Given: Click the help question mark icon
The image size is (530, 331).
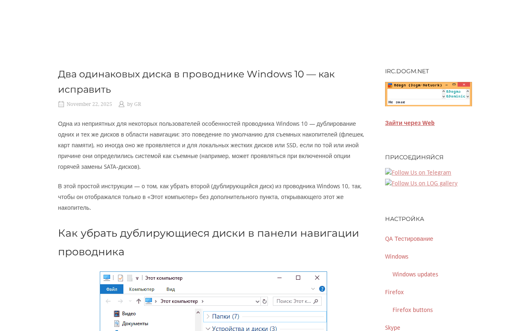Looking at the screenshot, I should tap(322, 289).
